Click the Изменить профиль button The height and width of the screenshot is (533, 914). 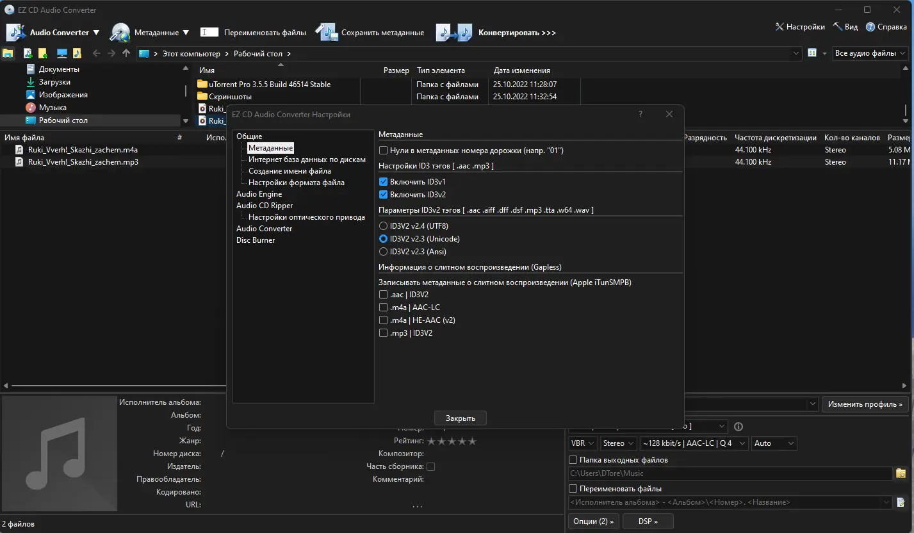pos(865,404)
